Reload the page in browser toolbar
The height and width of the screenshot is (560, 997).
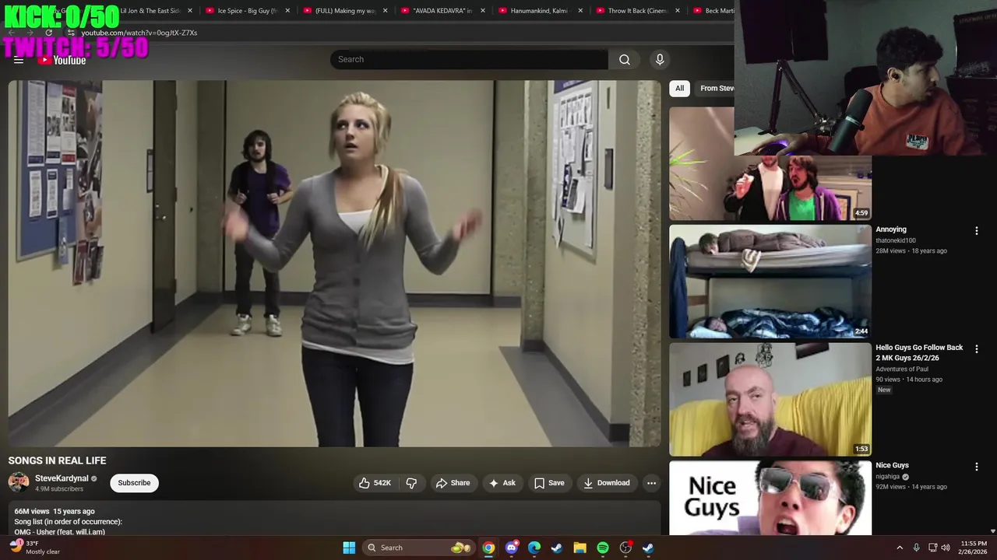coord(48,33)
